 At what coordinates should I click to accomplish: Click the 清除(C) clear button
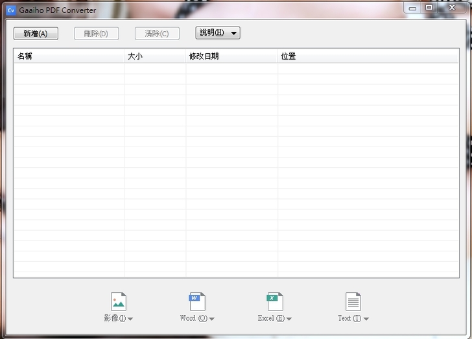(157, 34)
